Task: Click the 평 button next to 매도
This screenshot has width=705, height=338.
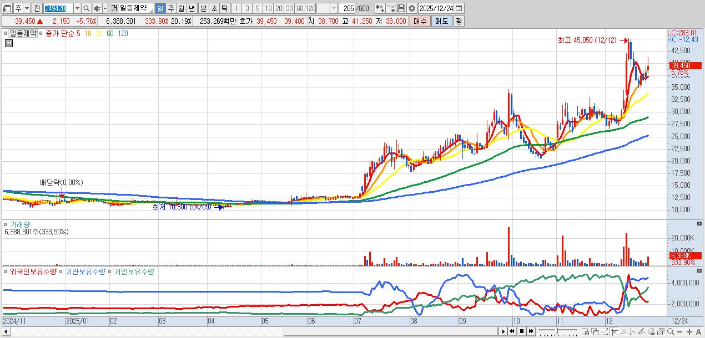Action: coord(458,21)
